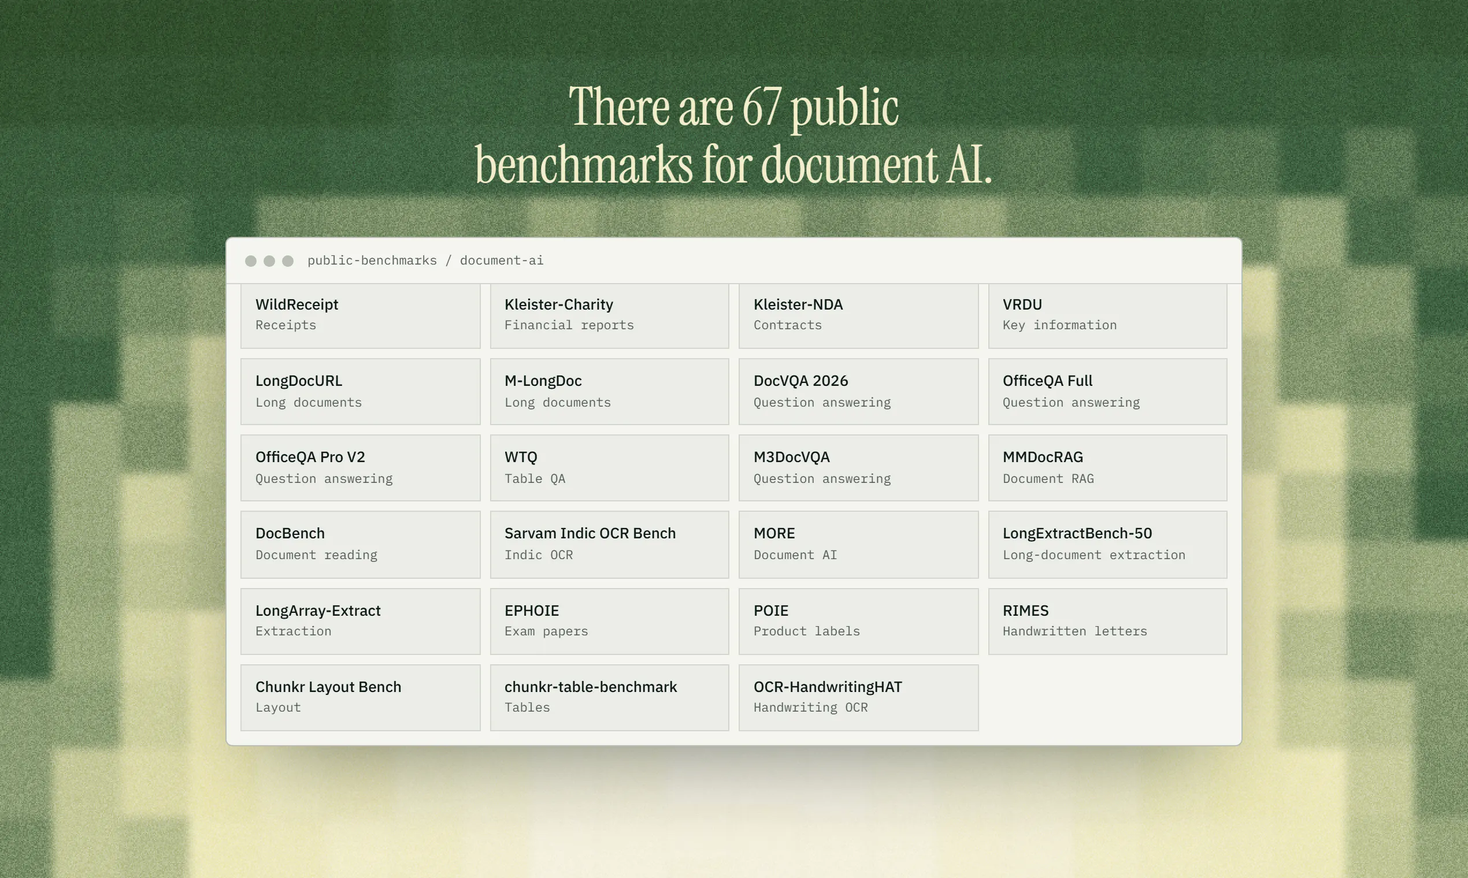The image size is (1468, 878).
Task: Open the WildReceipt benchmark card
Action: pyautogui.click(x=361, y=316)
